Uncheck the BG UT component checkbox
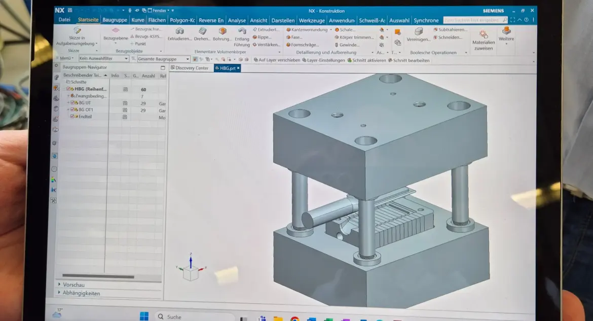 tap(72, 102)
